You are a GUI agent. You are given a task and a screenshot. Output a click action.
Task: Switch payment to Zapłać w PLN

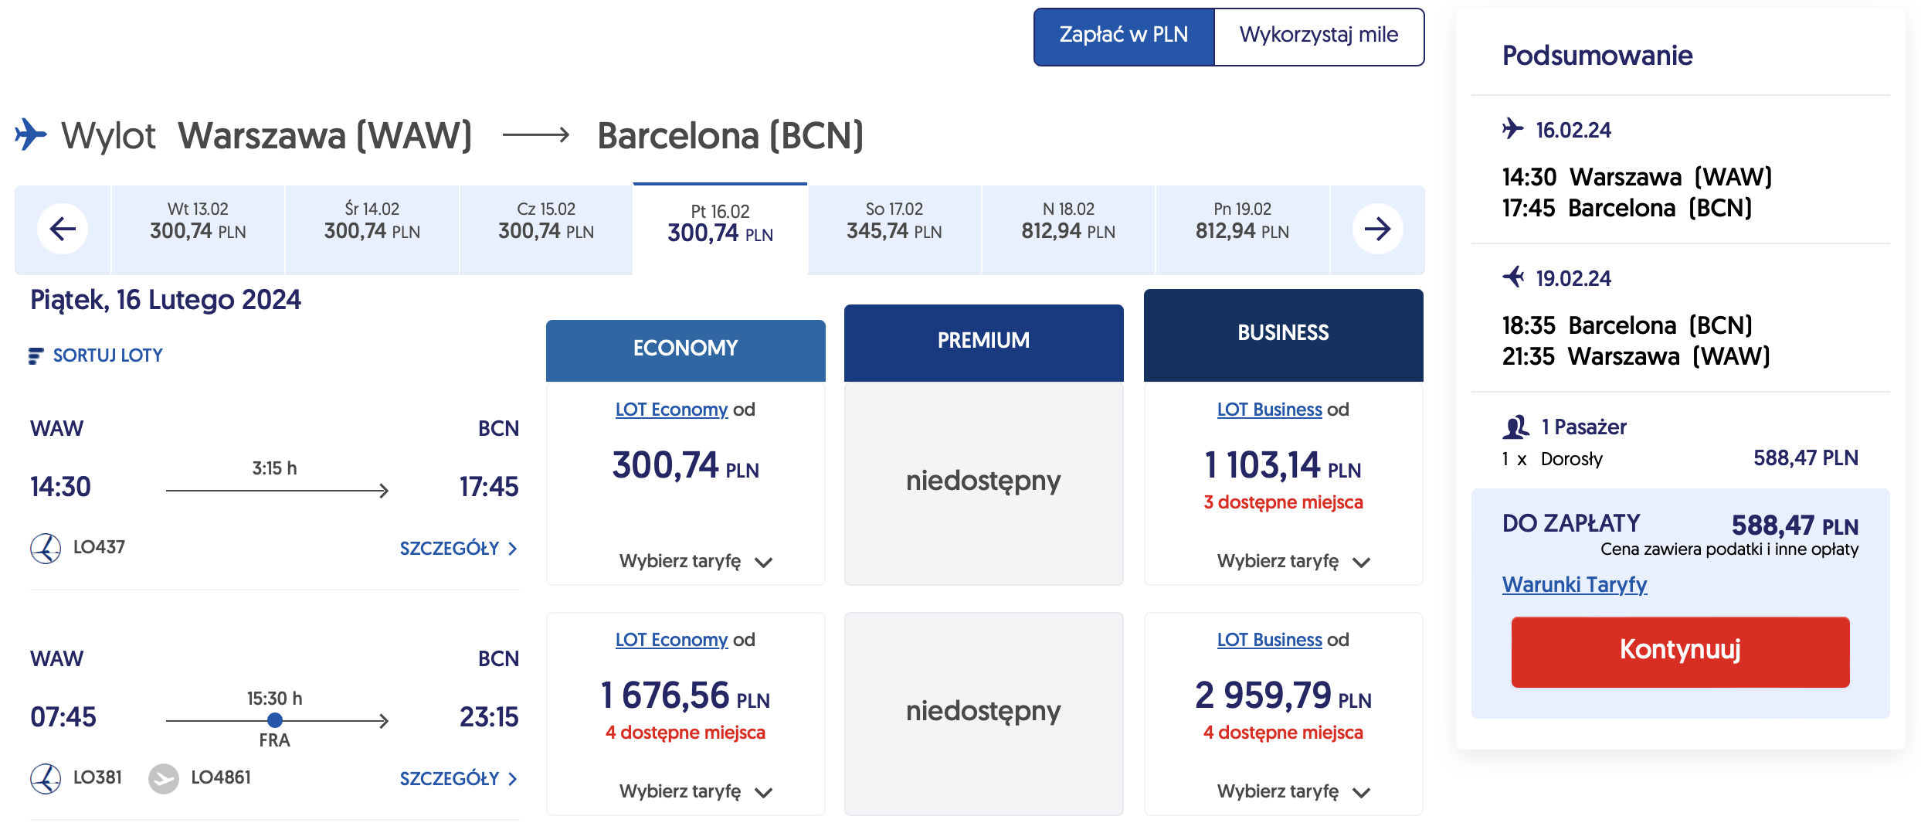pos(1123,36)
